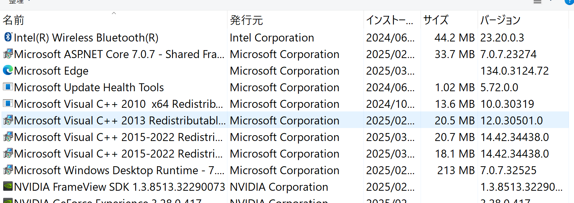Click version number 12.0.30501.0
Image resolution: width=574 pixels, height=203 pixels.
(512, 120)
